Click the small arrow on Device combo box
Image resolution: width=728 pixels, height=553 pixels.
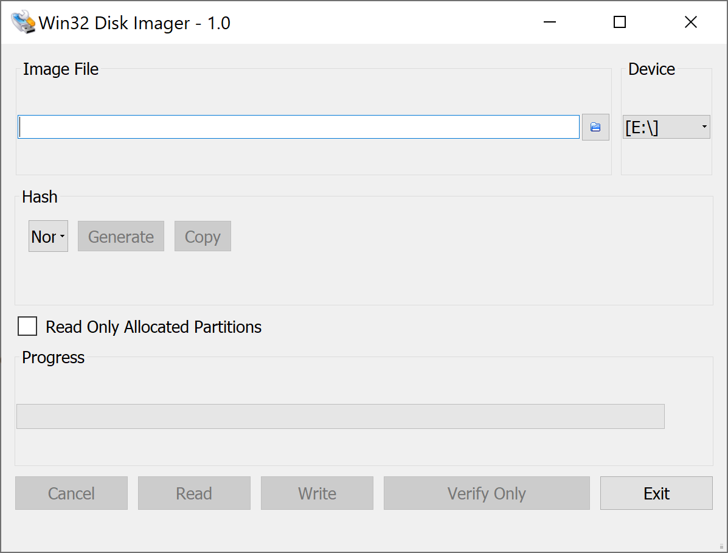click(x=704, y=127)
